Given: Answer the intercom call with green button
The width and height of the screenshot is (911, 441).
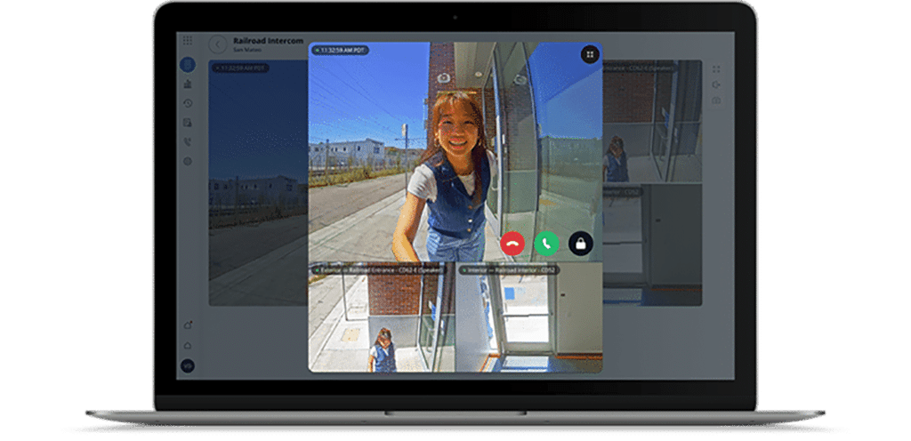Looking at the screenshot, I should [x=547, y=244].
